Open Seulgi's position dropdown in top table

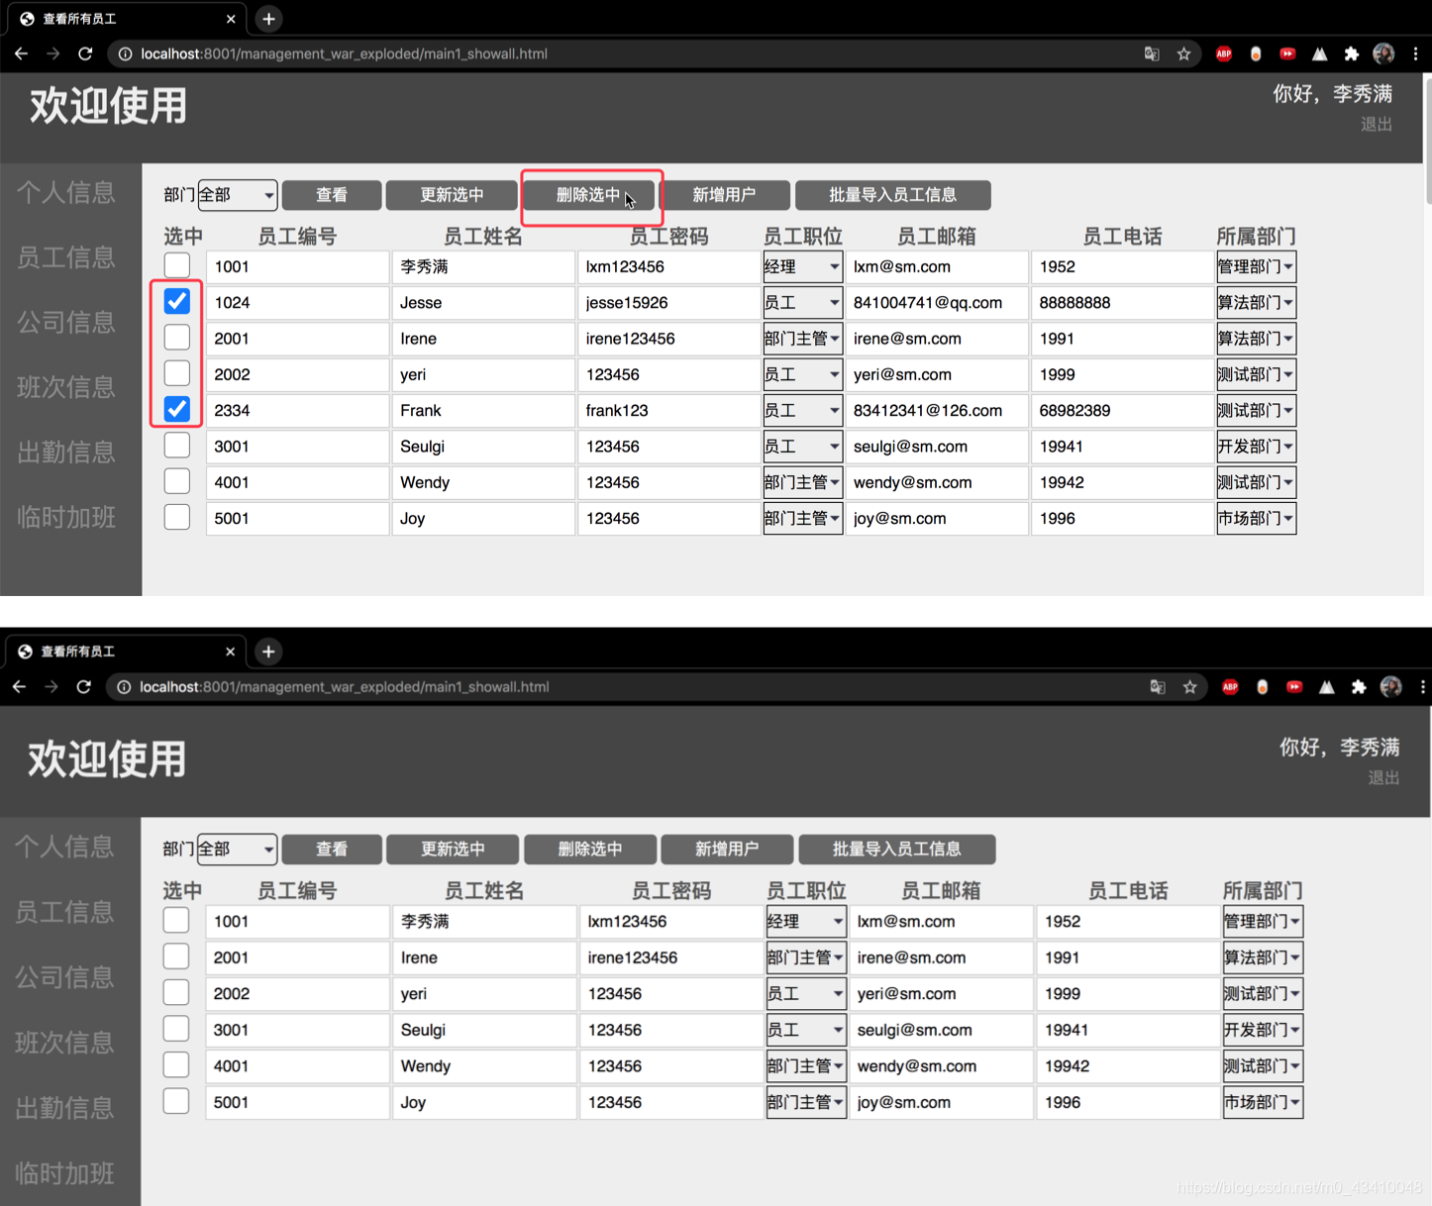[x=802, y=447]
